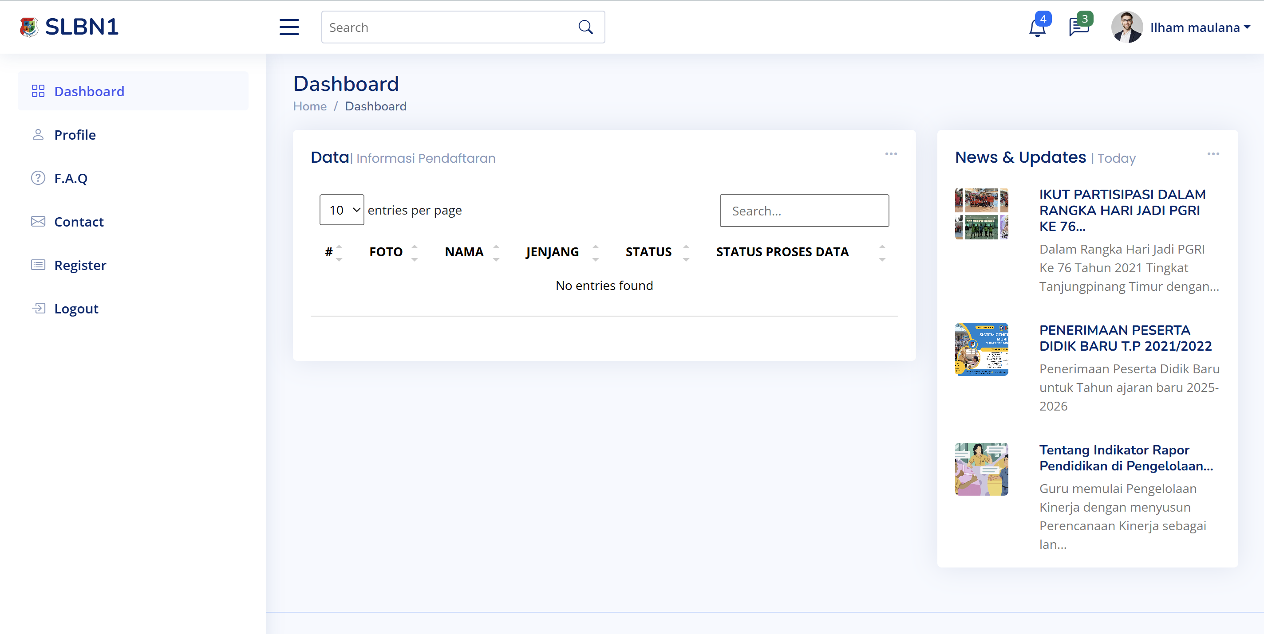Open Register in the sidebar menu

[80, 265]
